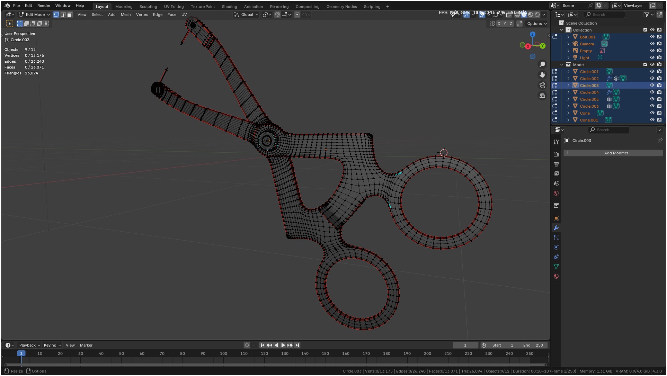Toggle camera view icon in viewport
The image size is (667, 376).
coord(542,85)
